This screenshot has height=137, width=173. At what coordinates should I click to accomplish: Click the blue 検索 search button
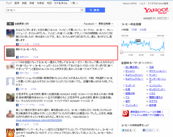click(x=95, y=10)
